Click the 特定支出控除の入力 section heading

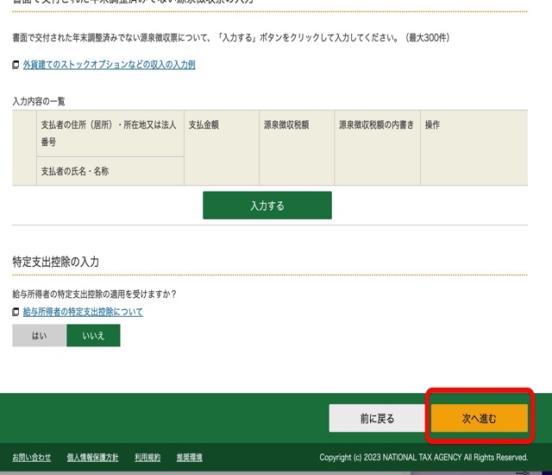pyautogui.click(x=56, y=261)
